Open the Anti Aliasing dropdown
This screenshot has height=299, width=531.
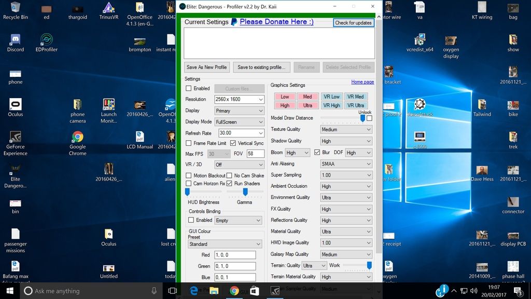346,164
